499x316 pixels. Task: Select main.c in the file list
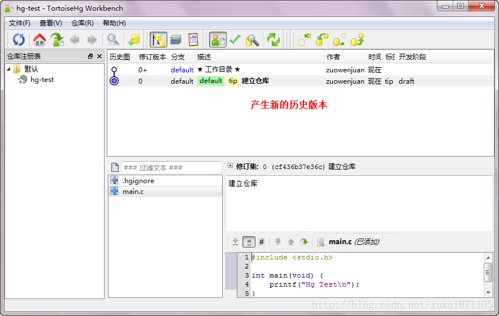pyautogui.click(x=165, y=192)
